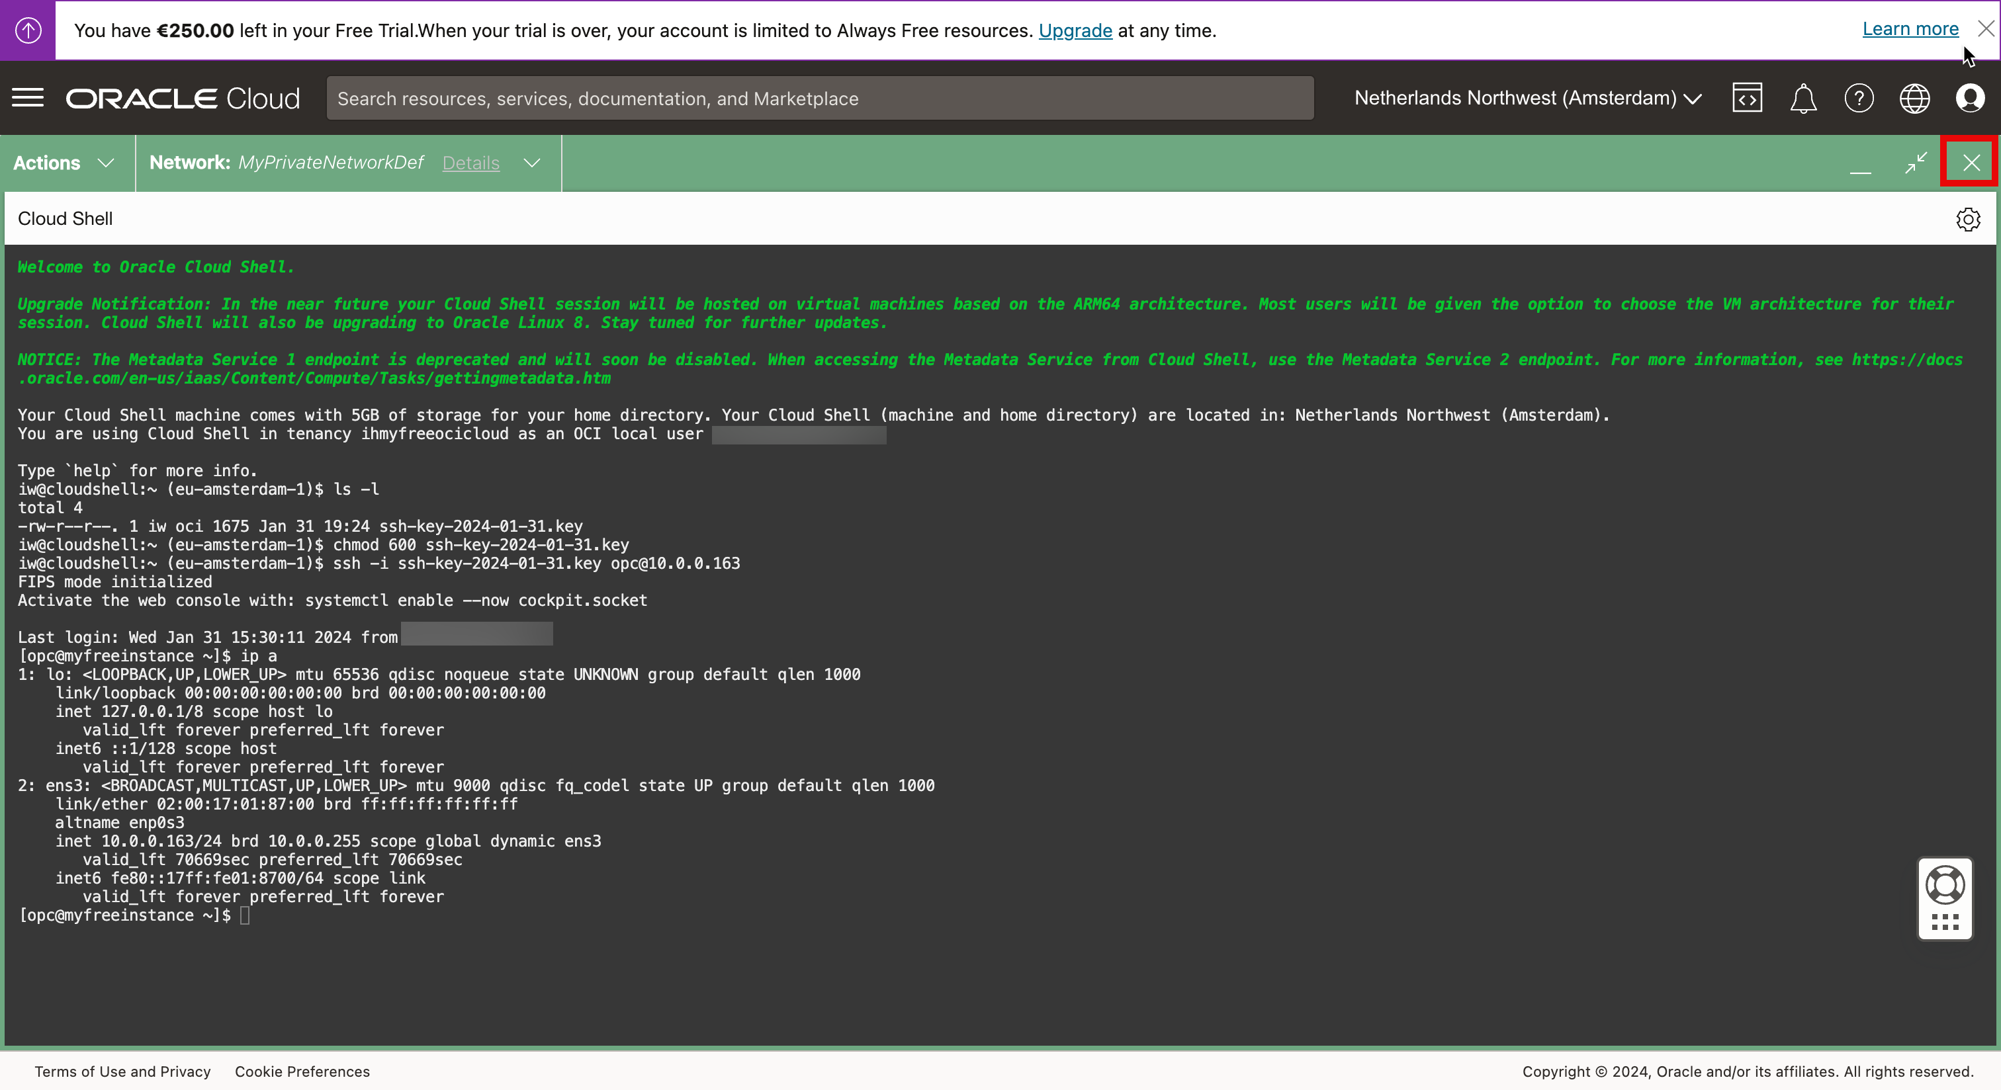
Task: Open Cloud Shell settings gear
Action: [1968, 219]
